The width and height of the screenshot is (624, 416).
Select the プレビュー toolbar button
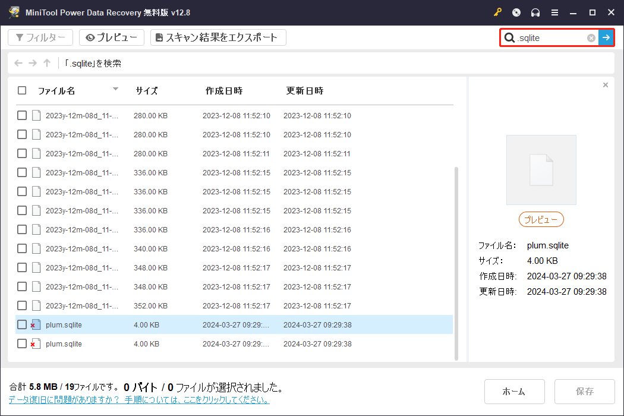(x=112, y=37)
